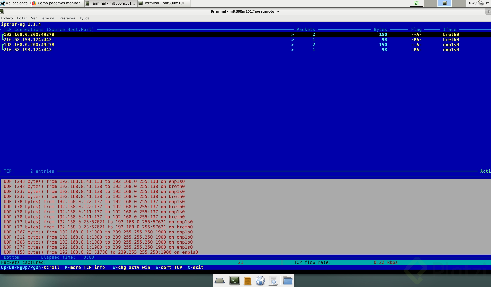This screenshot has width=491, height=287.
Task: Click the 'Packets captured:' label
Action: point(24,262)
